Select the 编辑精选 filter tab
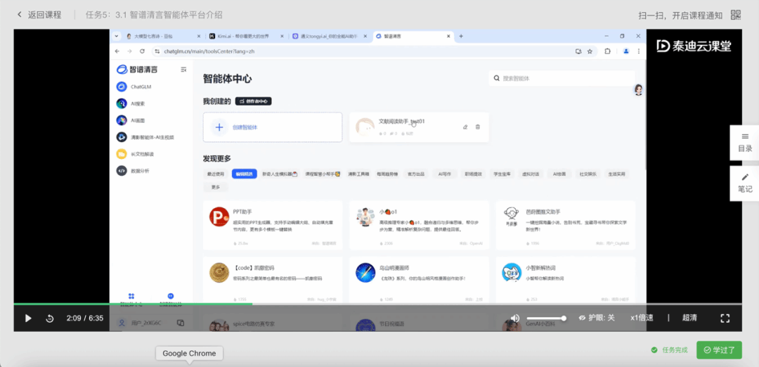Screen dimensions: 759x367 (x=244, y=174)
